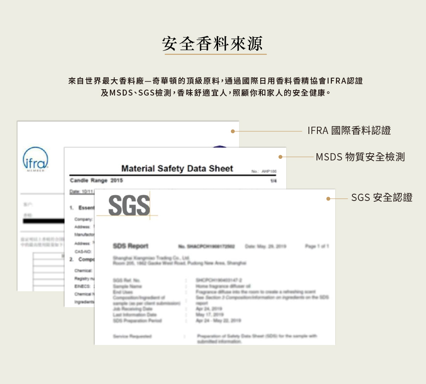The image size is (426, 384).
Task: Click the 'SDS Report' heading
Action: [131, 246]
